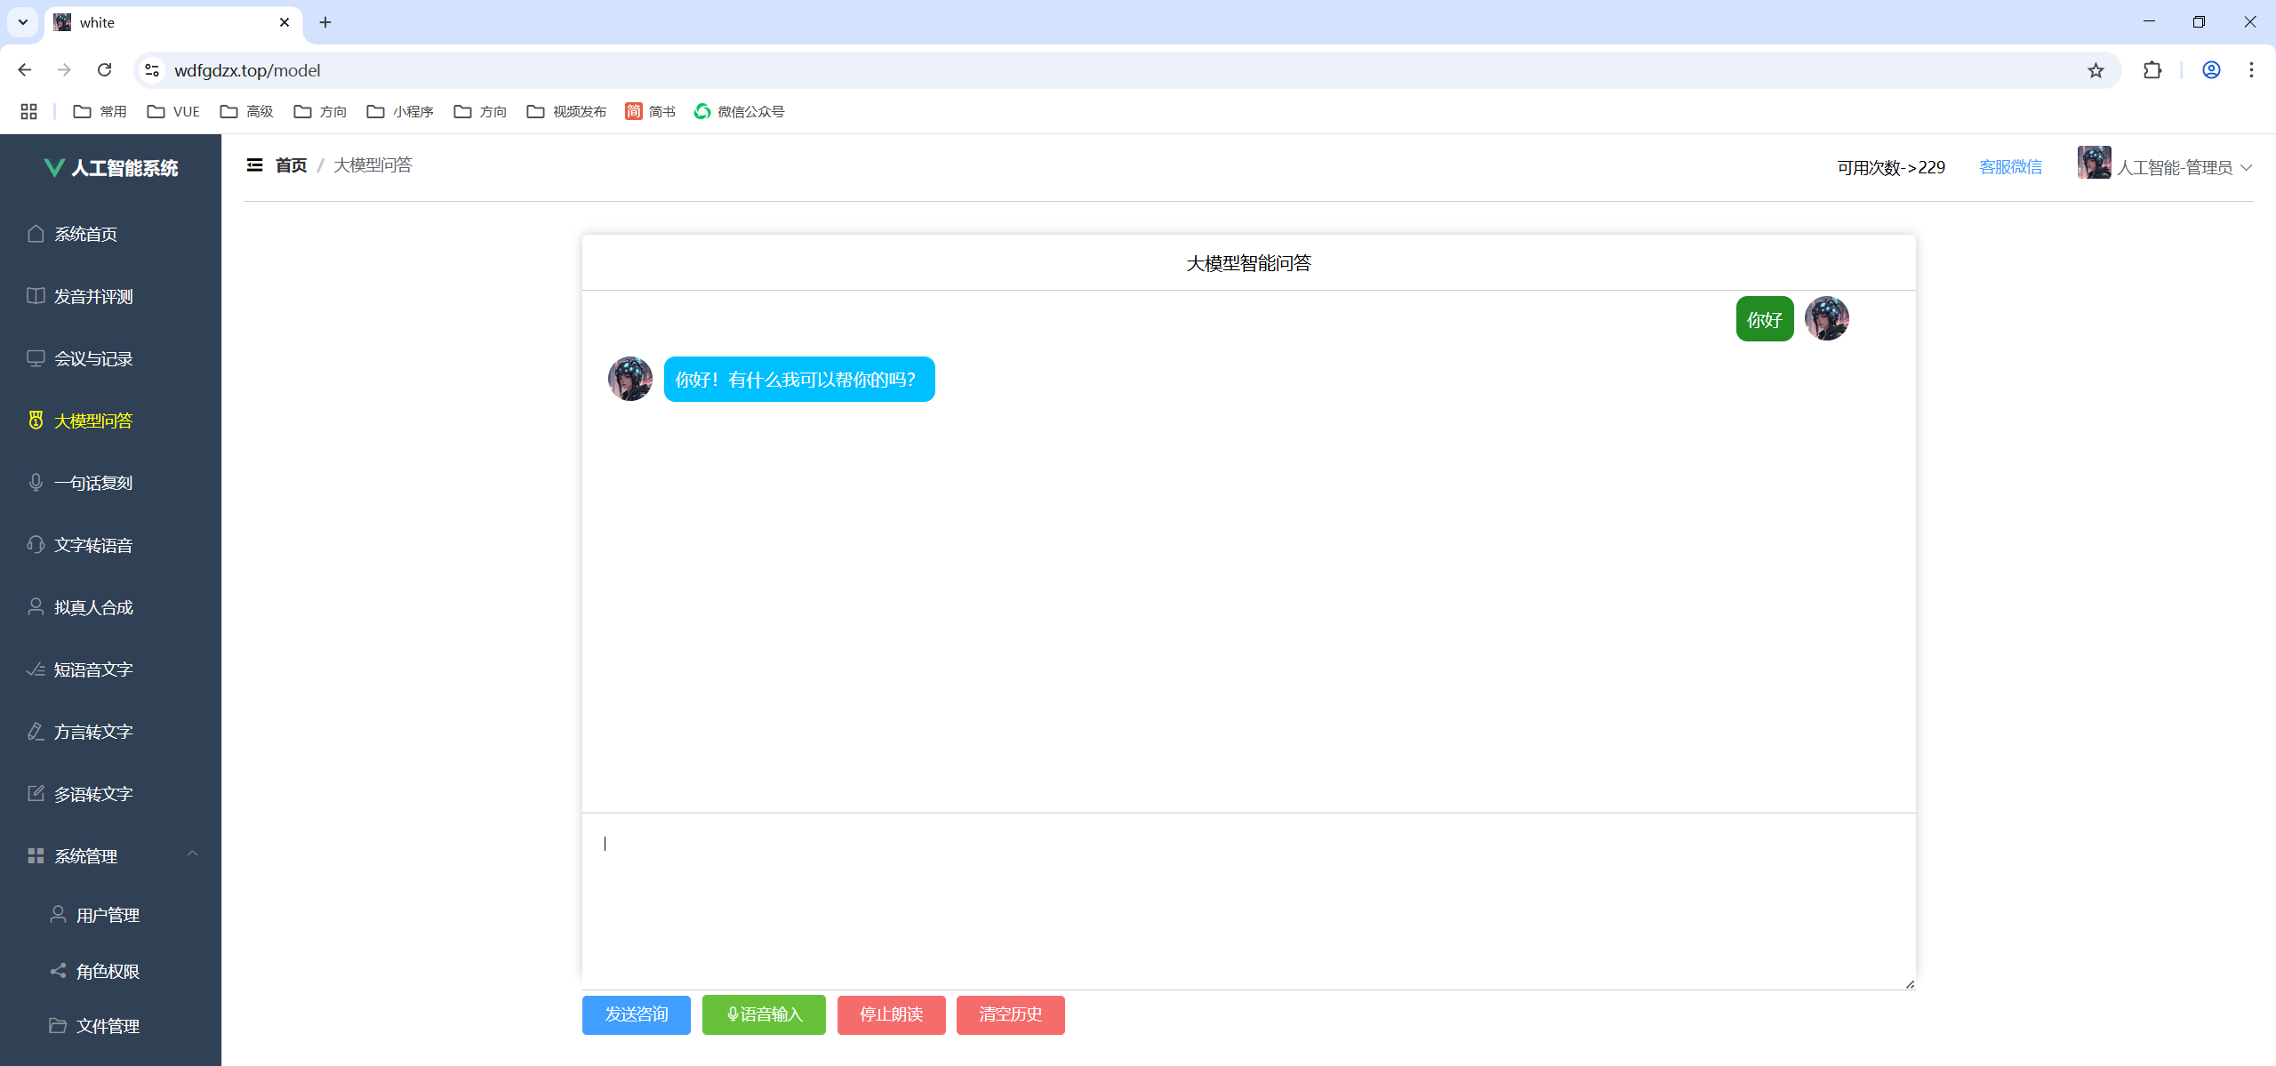Open the Chrome profile icon
This screenshot has height=1066, width=2276.
2211,70
